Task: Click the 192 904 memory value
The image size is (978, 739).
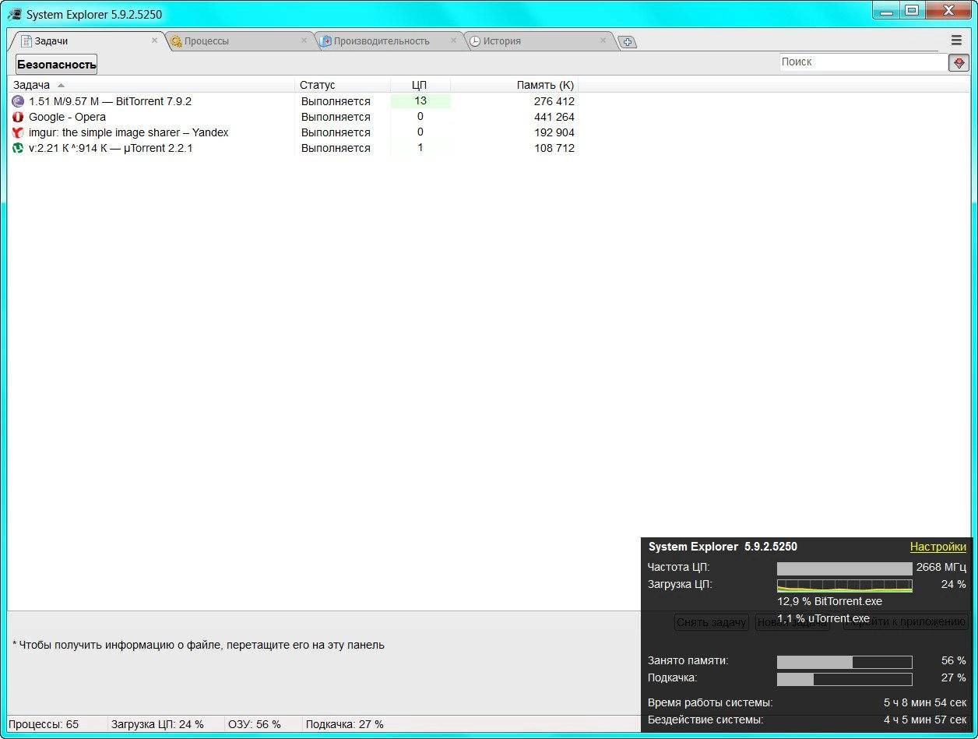Action: point(554,132)
